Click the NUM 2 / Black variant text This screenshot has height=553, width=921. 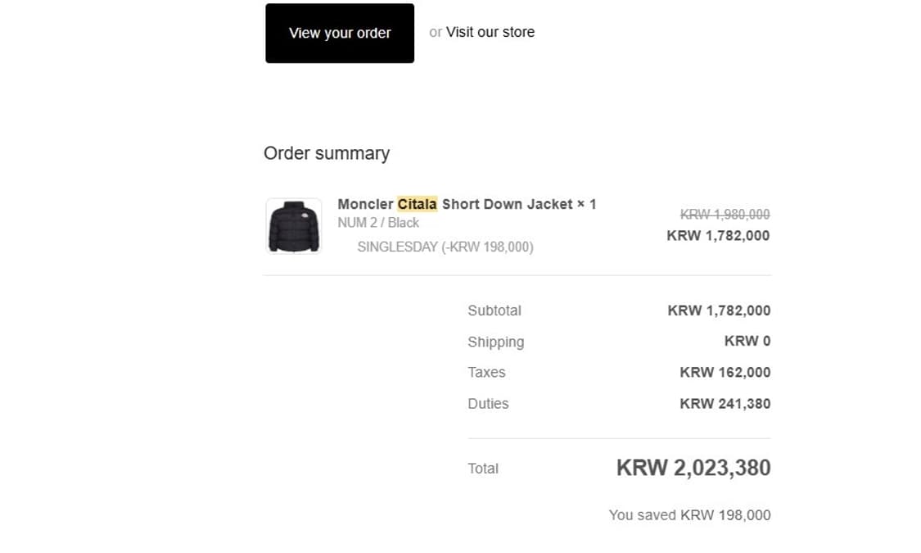coord(378,223)
